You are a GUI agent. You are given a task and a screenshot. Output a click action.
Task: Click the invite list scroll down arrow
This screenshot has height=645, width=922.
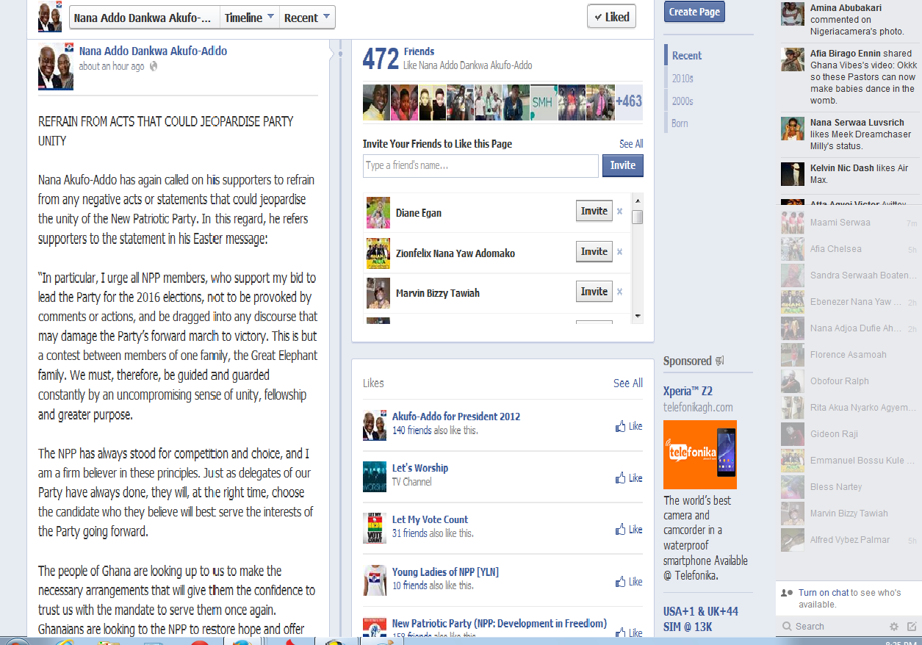coord(638,316)
